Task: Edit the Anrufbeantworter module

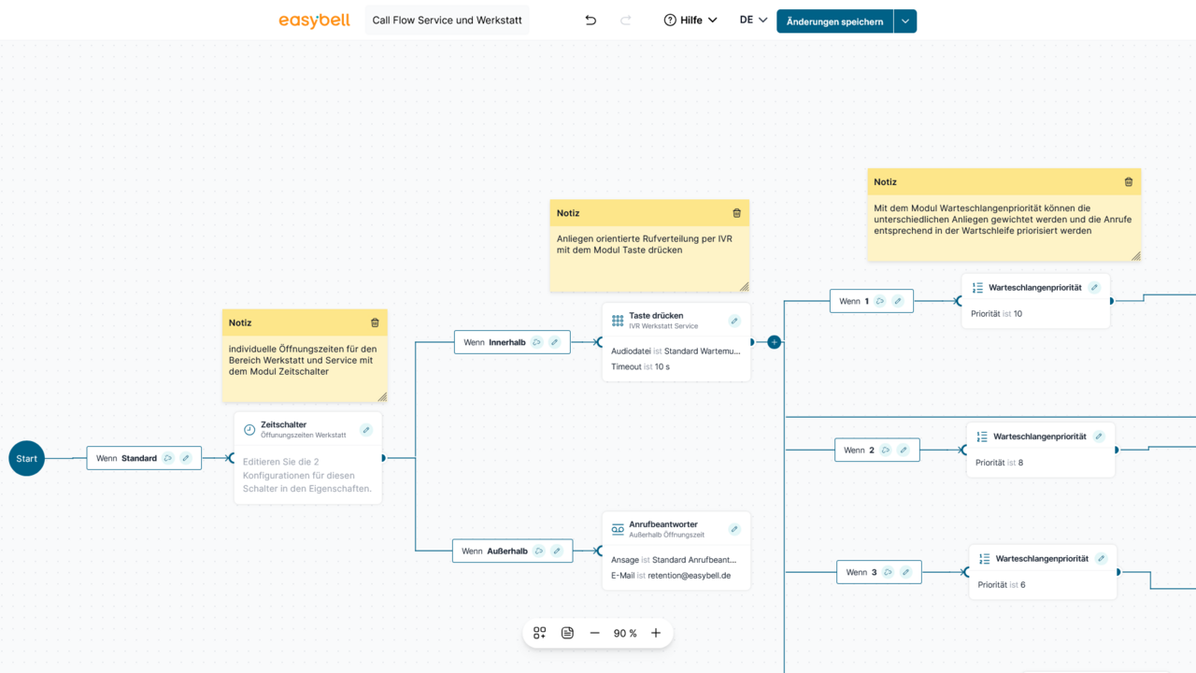Action: click(734, 529)
